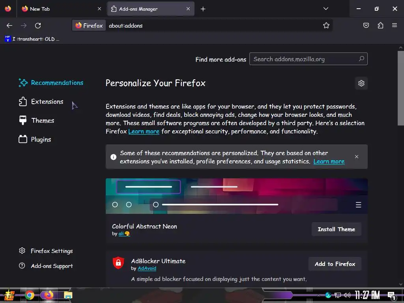
Task: Open File Explorer from the taskbar
Action: 68,295
